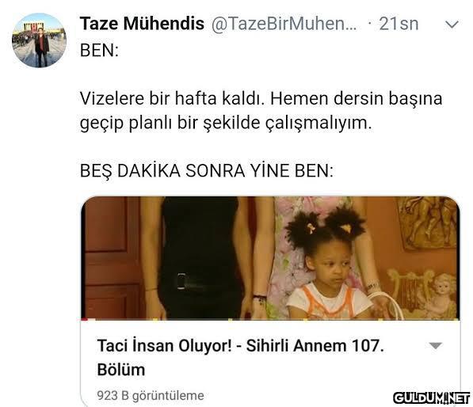Jump to fourth yellow ad marker

380,319
